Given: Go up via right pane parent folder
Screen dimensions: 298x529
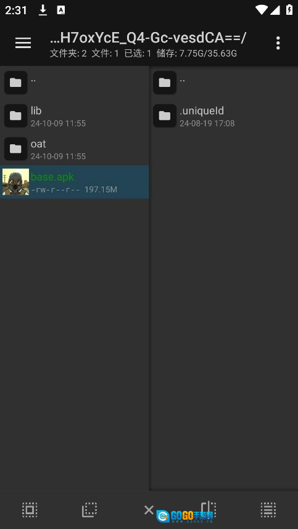Looking at the screenshot, I should [x=223, y=83].
